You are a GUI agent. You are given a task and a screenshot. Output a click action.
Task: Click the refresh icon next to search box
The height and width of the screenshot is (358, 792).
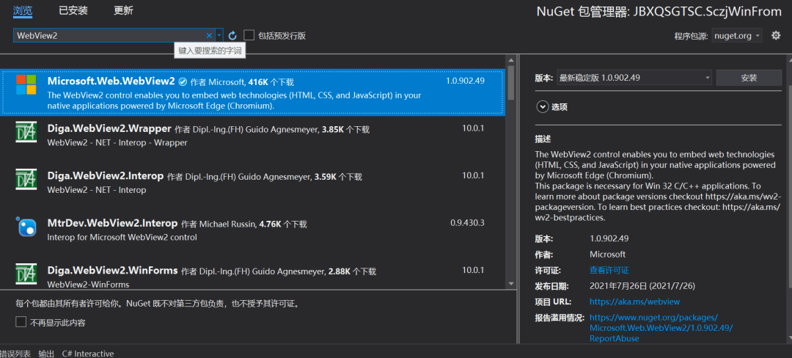click(x=232, y=35)
